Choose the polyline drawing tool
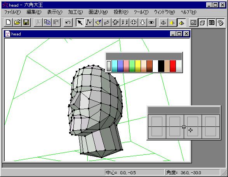228x177 pixels. pyautogui.click(x=89, y=23)
